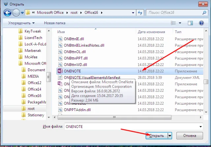This screenshot has width=211, height=147.
Task: Select the PackageMa folder in the tree
Action: [34, 102]
